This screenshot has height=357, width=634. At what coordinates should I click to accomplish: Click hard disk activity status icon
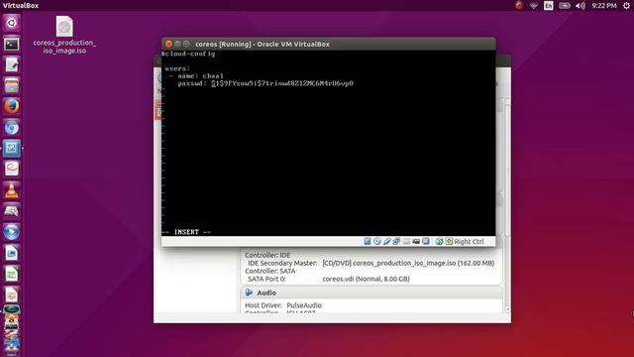click(x=368, y=241)
